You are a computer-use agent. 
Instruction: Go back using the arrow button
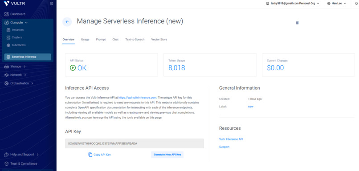pos(67,22)
